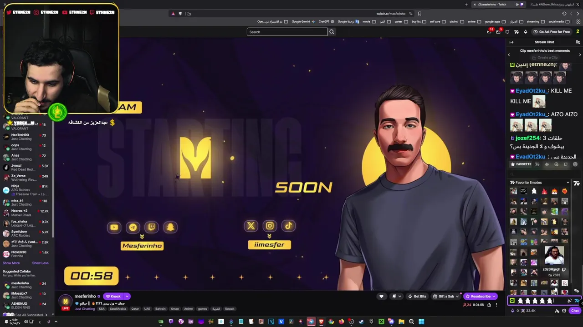Open the anime bookmarks folder

[x=474, y=21]
